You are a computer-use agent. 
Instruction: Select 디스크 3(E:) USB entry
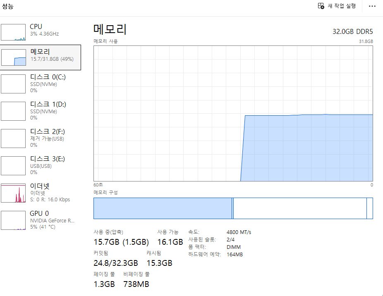[x=41, y=166]
